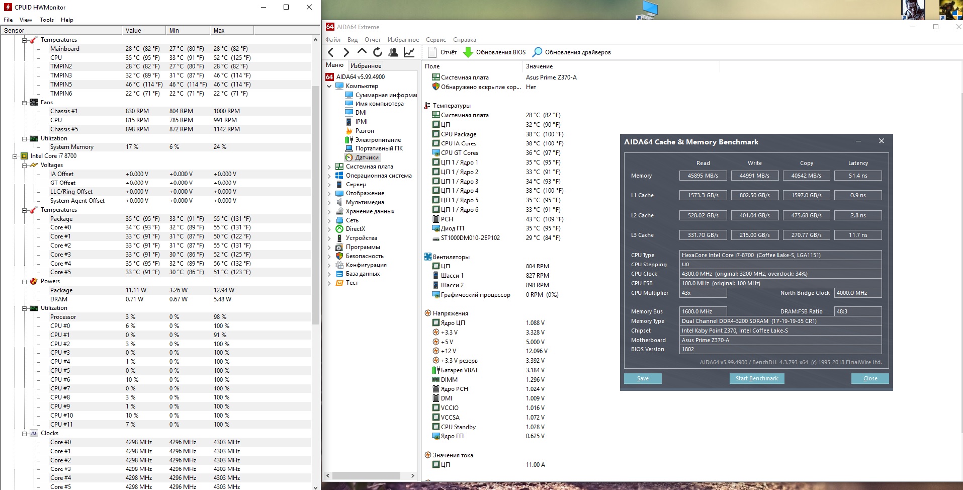
Task: Collapse HWMonitor Clocks section
Action: (24, 434)
